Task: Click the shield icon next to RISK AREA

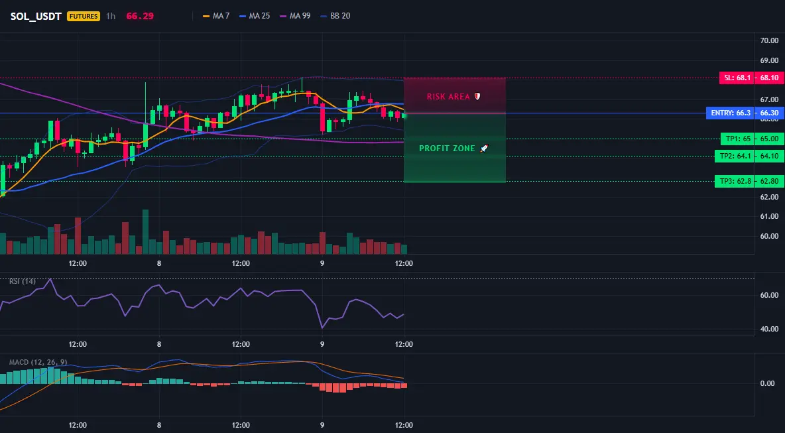Action: (477, 97)
